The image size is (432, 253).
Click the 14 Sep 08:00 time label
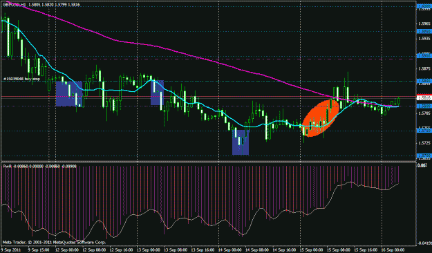(257, 250)
